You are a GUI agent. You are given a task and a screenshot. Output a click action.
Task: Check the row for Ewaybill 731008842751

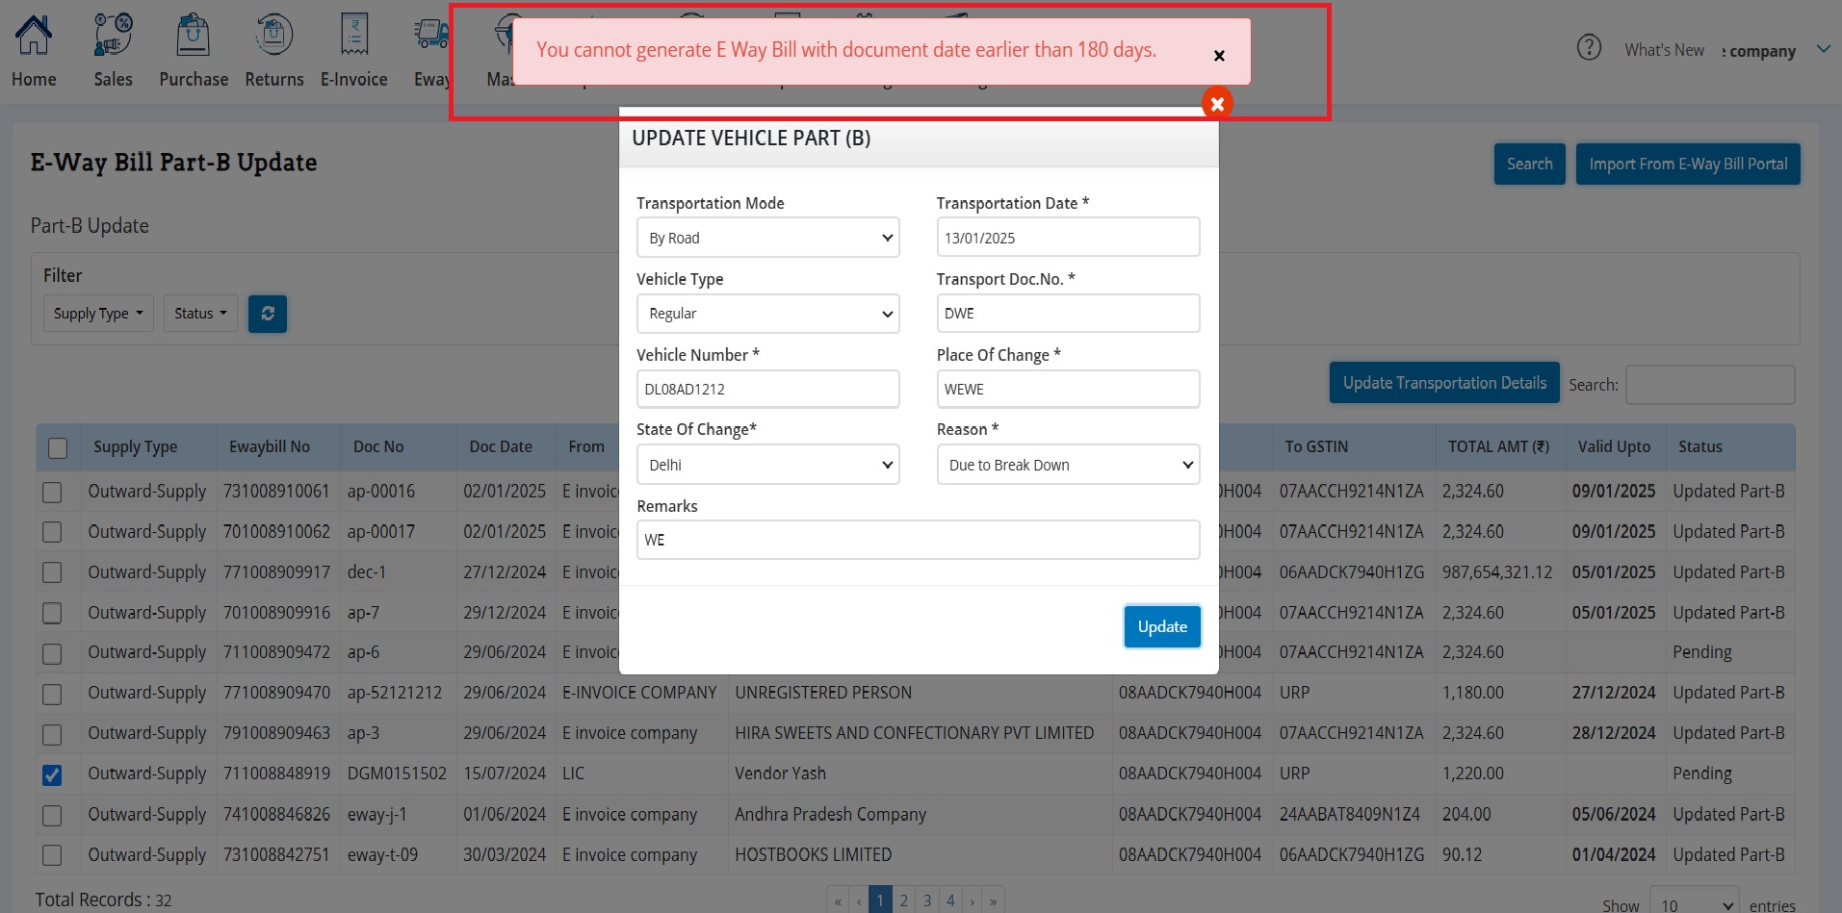coord(52,855)
